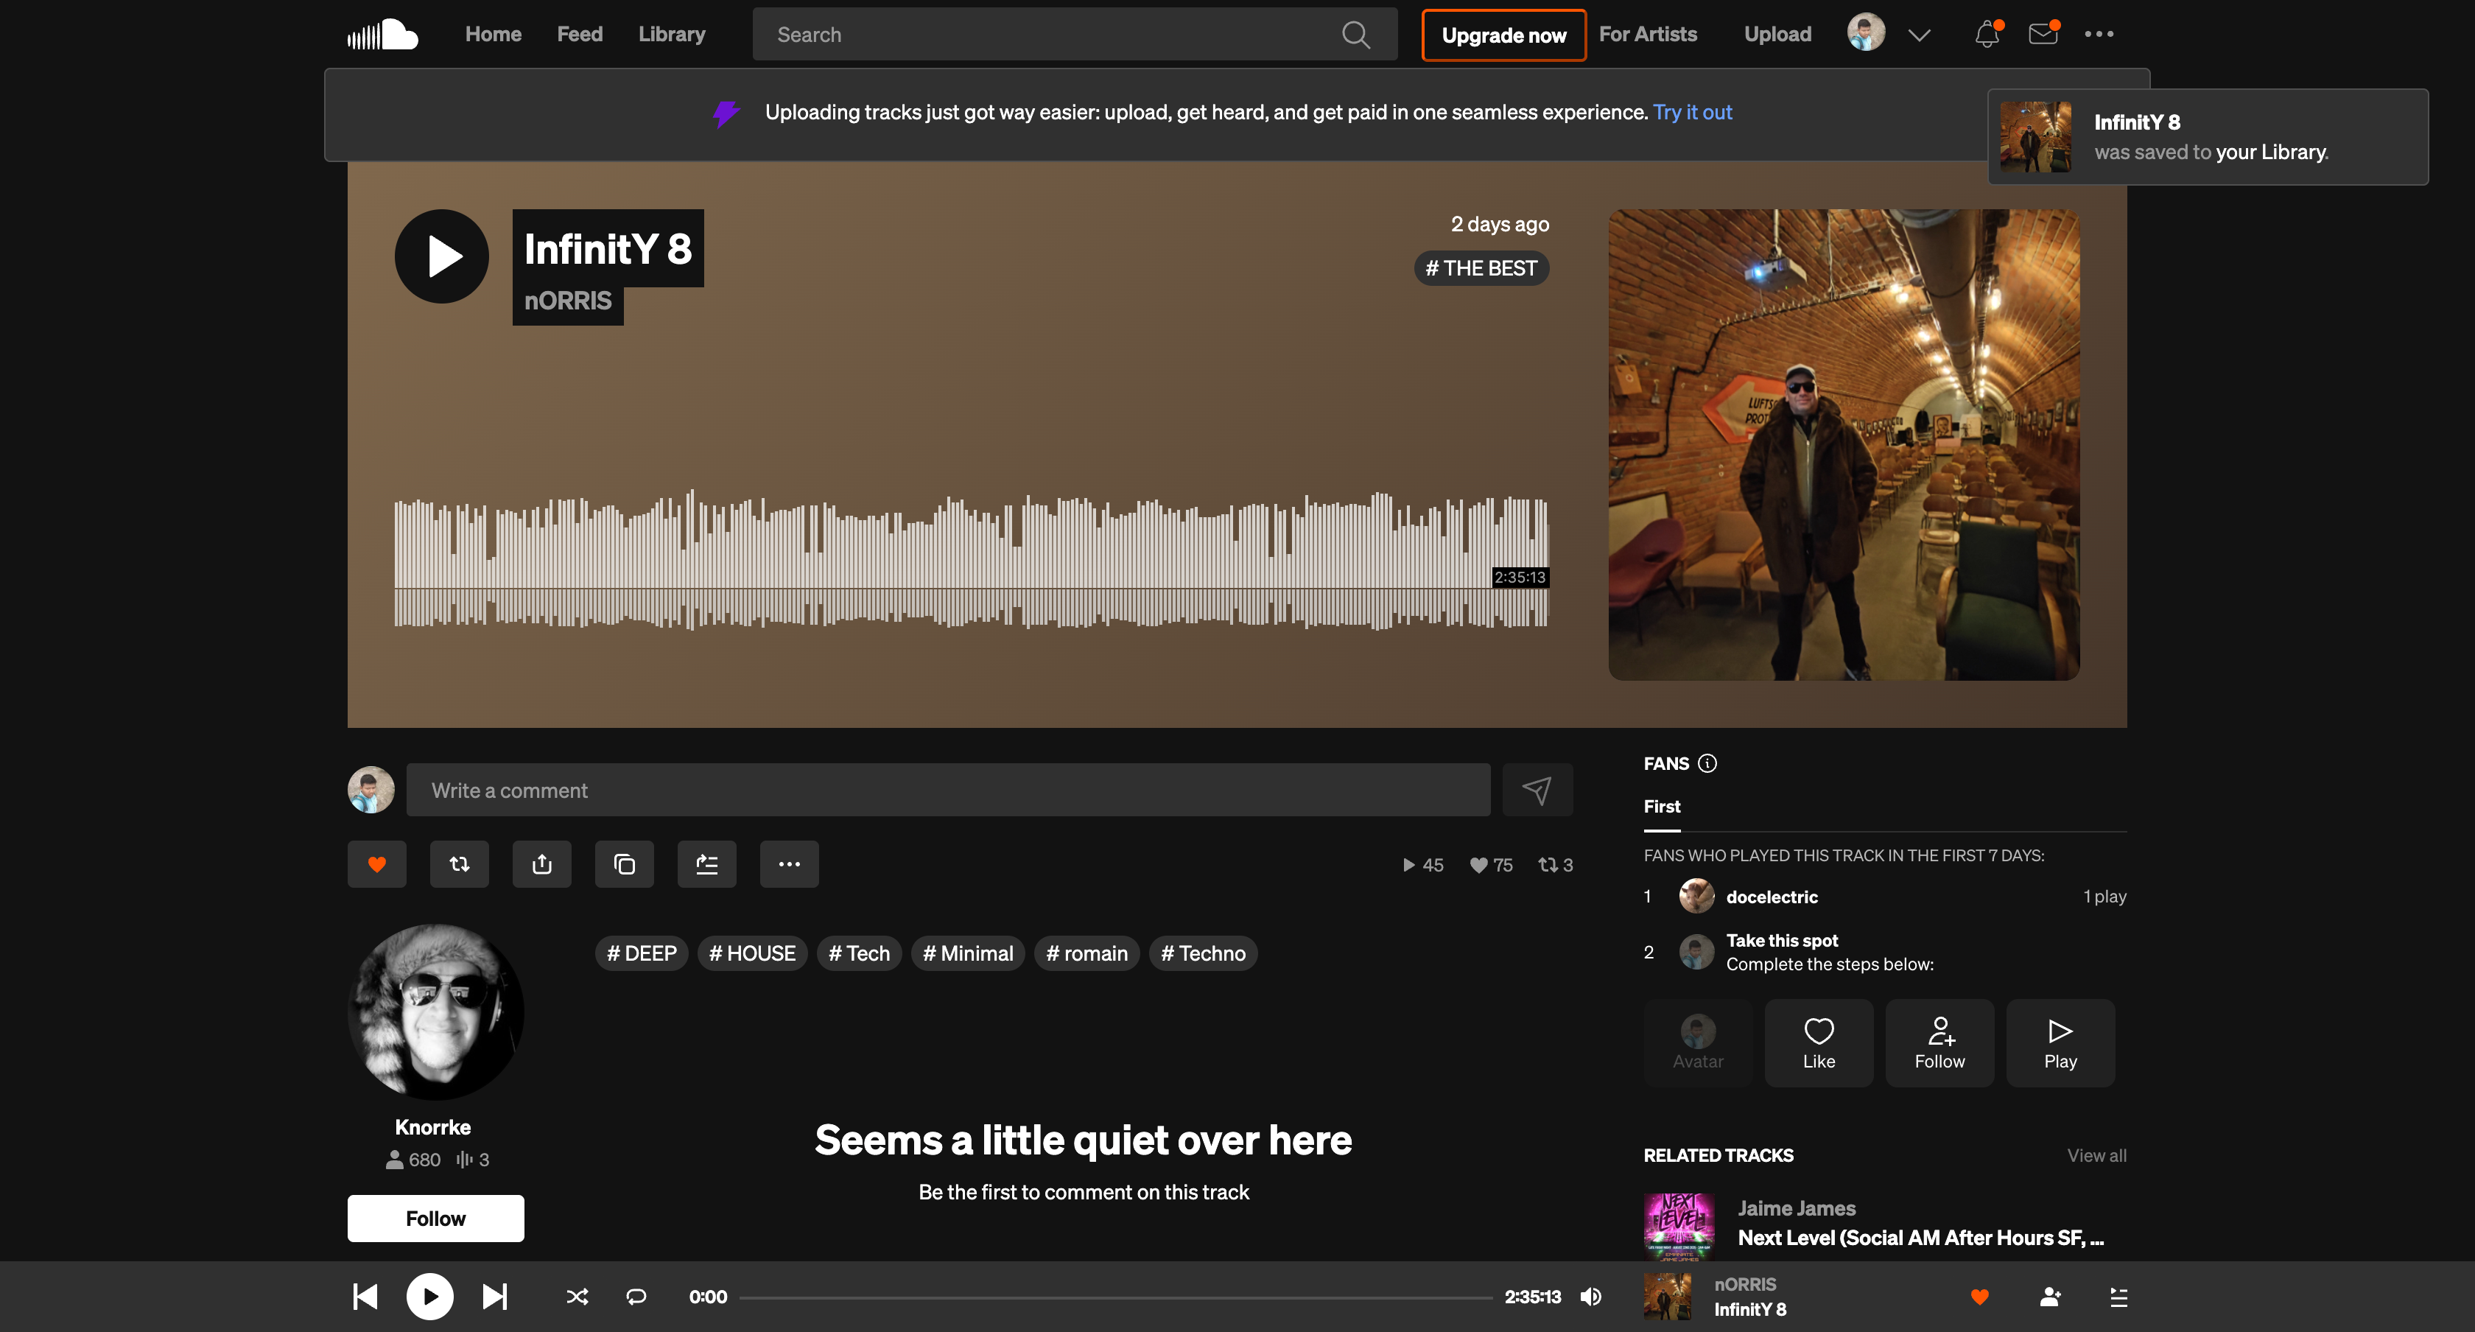Click the # THE BEST tag
Viewport: 2475px width, 1332px height.
[x=1481, y=268]
